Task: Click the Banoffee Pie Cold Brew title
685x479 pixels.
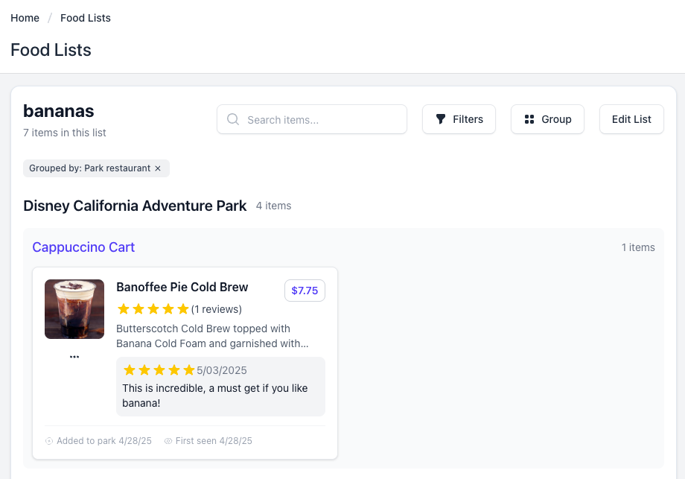Action: coord(182,288)
